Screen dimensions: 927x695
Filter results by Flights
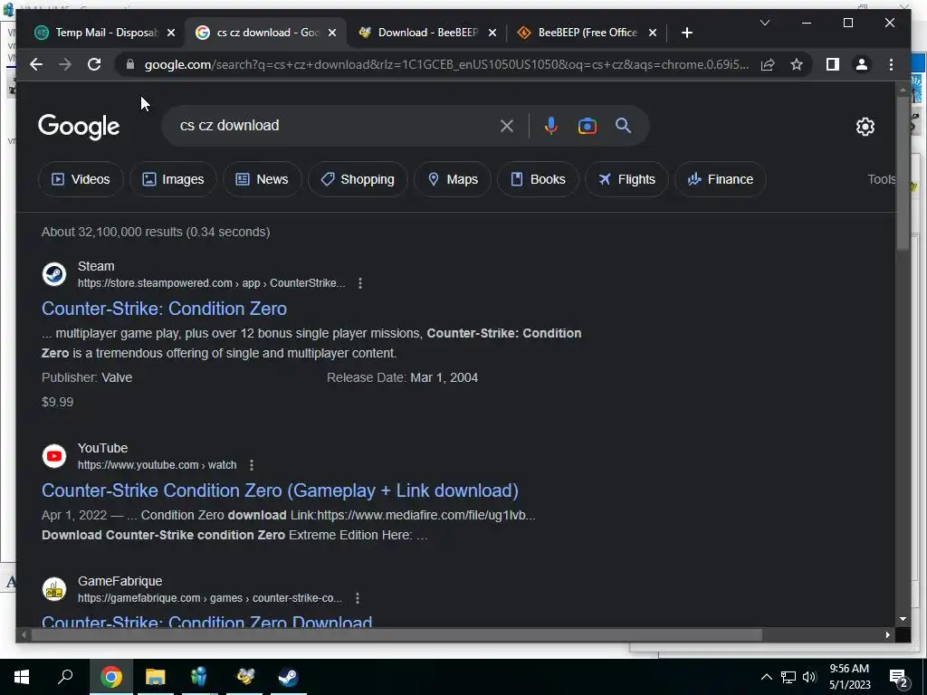coord(626,179)
